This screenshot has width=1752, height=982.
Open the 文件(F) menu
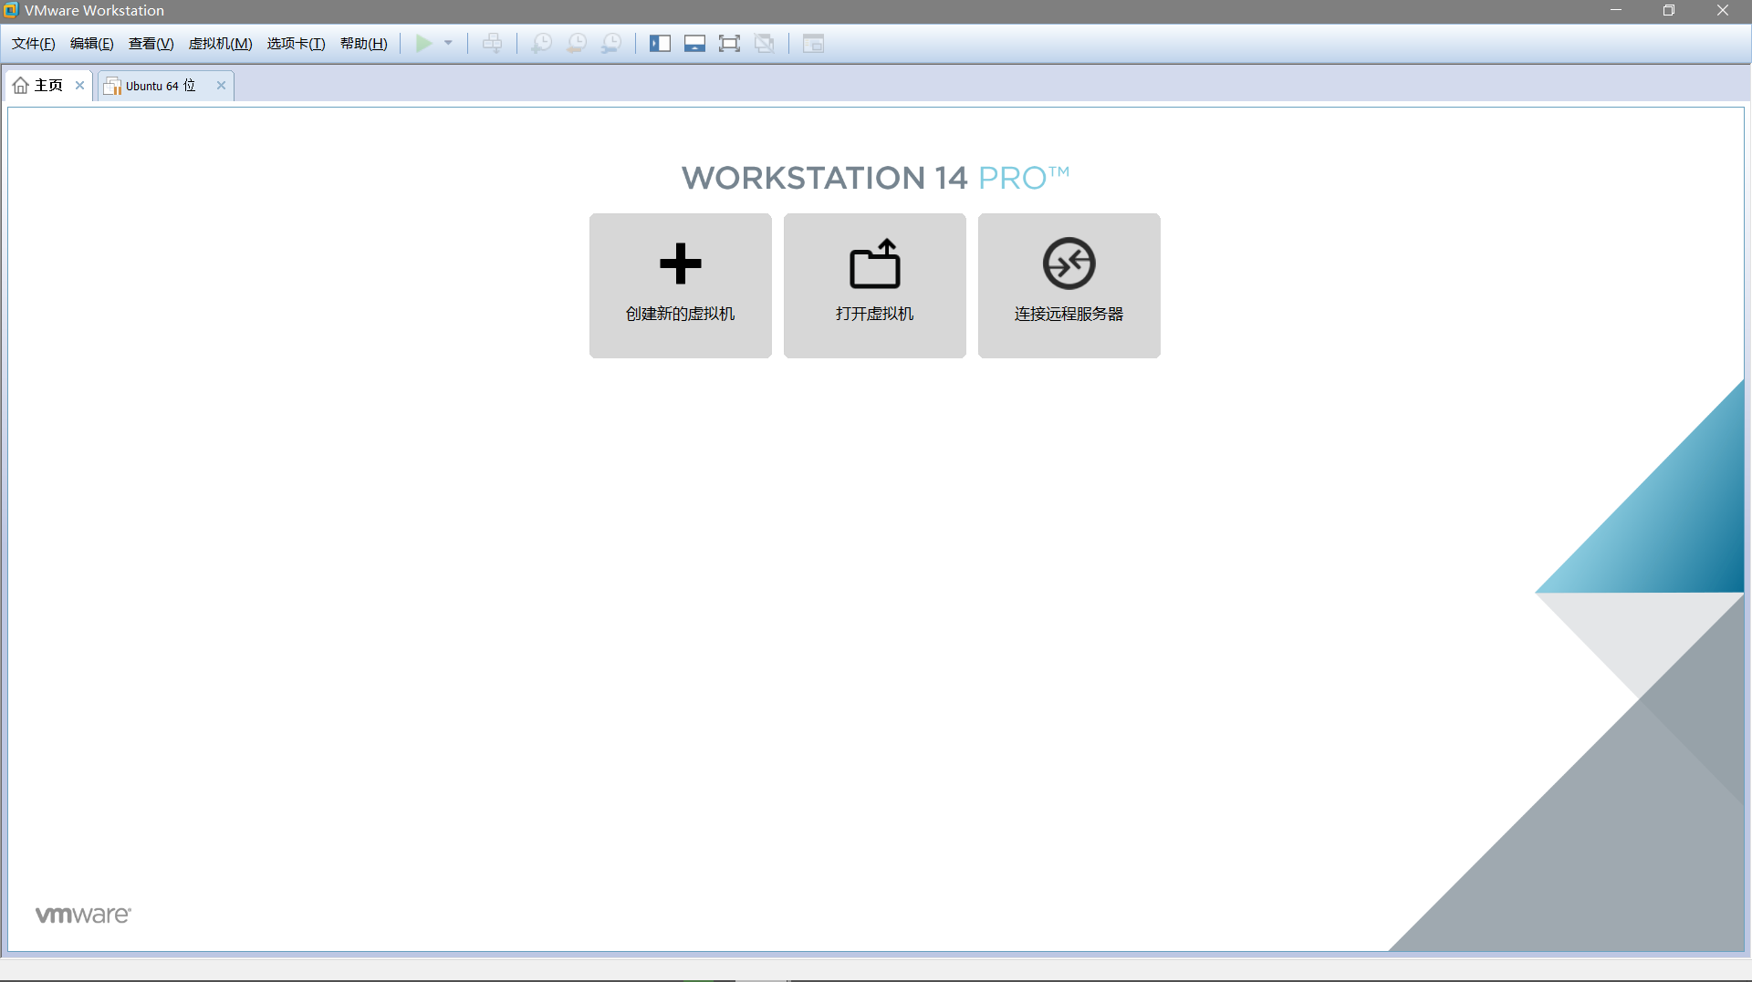(x=34, y=44)
